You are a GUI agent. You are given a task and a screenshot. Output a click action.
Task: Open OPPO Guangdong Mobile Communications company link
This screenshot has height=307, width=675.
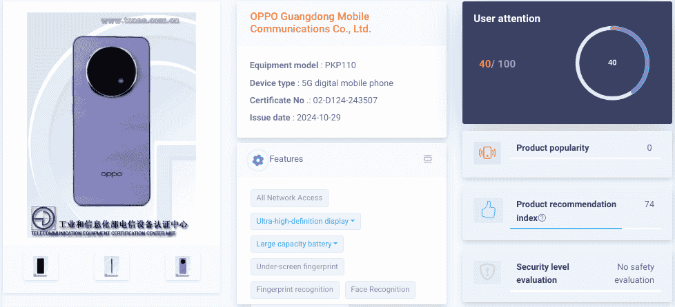pos(310,23)
